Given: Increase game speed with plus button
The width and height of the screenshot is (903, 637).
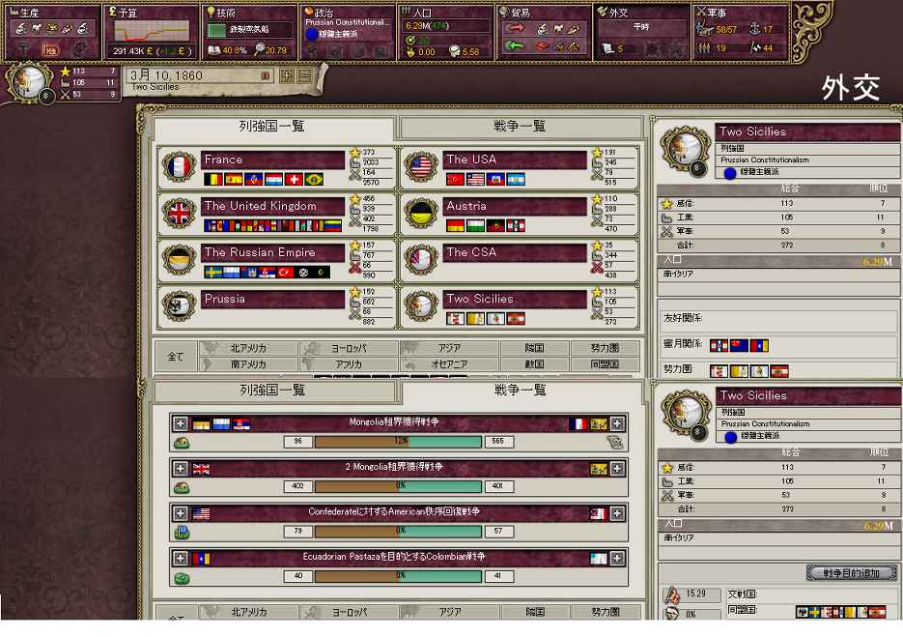Looking at the screenshot, I should [x=287, y=76].
